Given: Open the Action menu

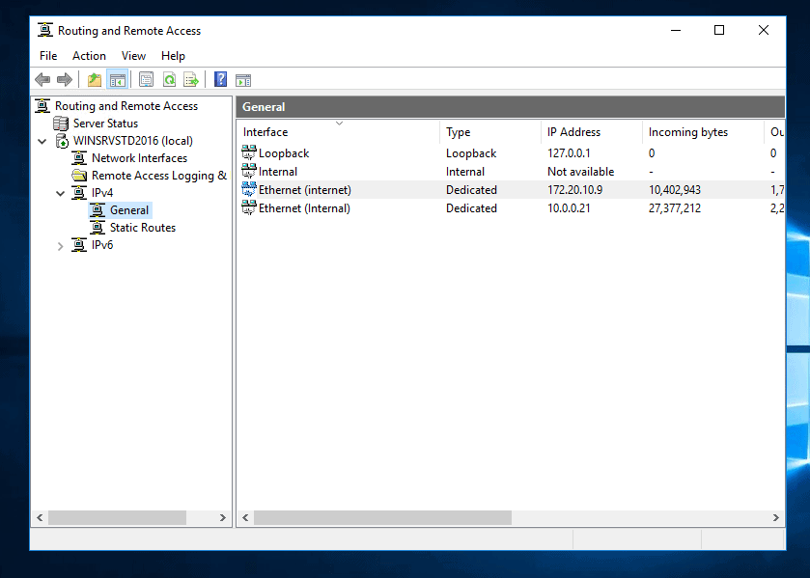Looking at the screenshot, I should click(x=89, y=56).
